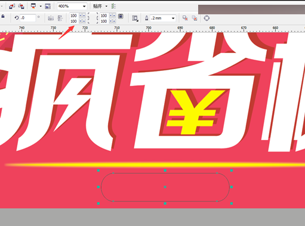Click the rotation angle input field

(28, 18)
